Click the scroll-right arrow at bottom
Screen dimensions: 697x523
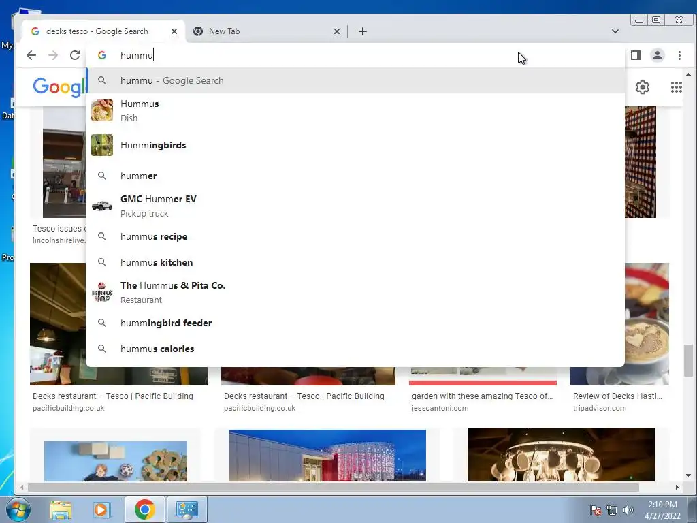[677, 488]
